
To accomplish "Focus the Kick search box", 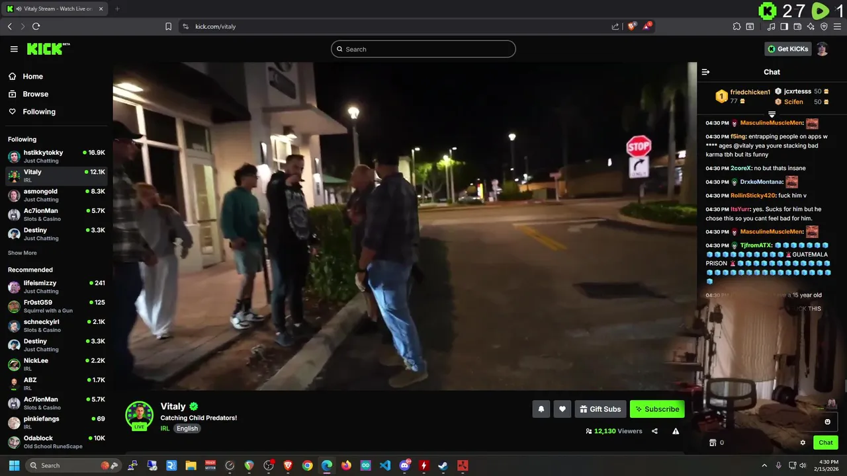I will pyautogui.click(x=423, y=49).
